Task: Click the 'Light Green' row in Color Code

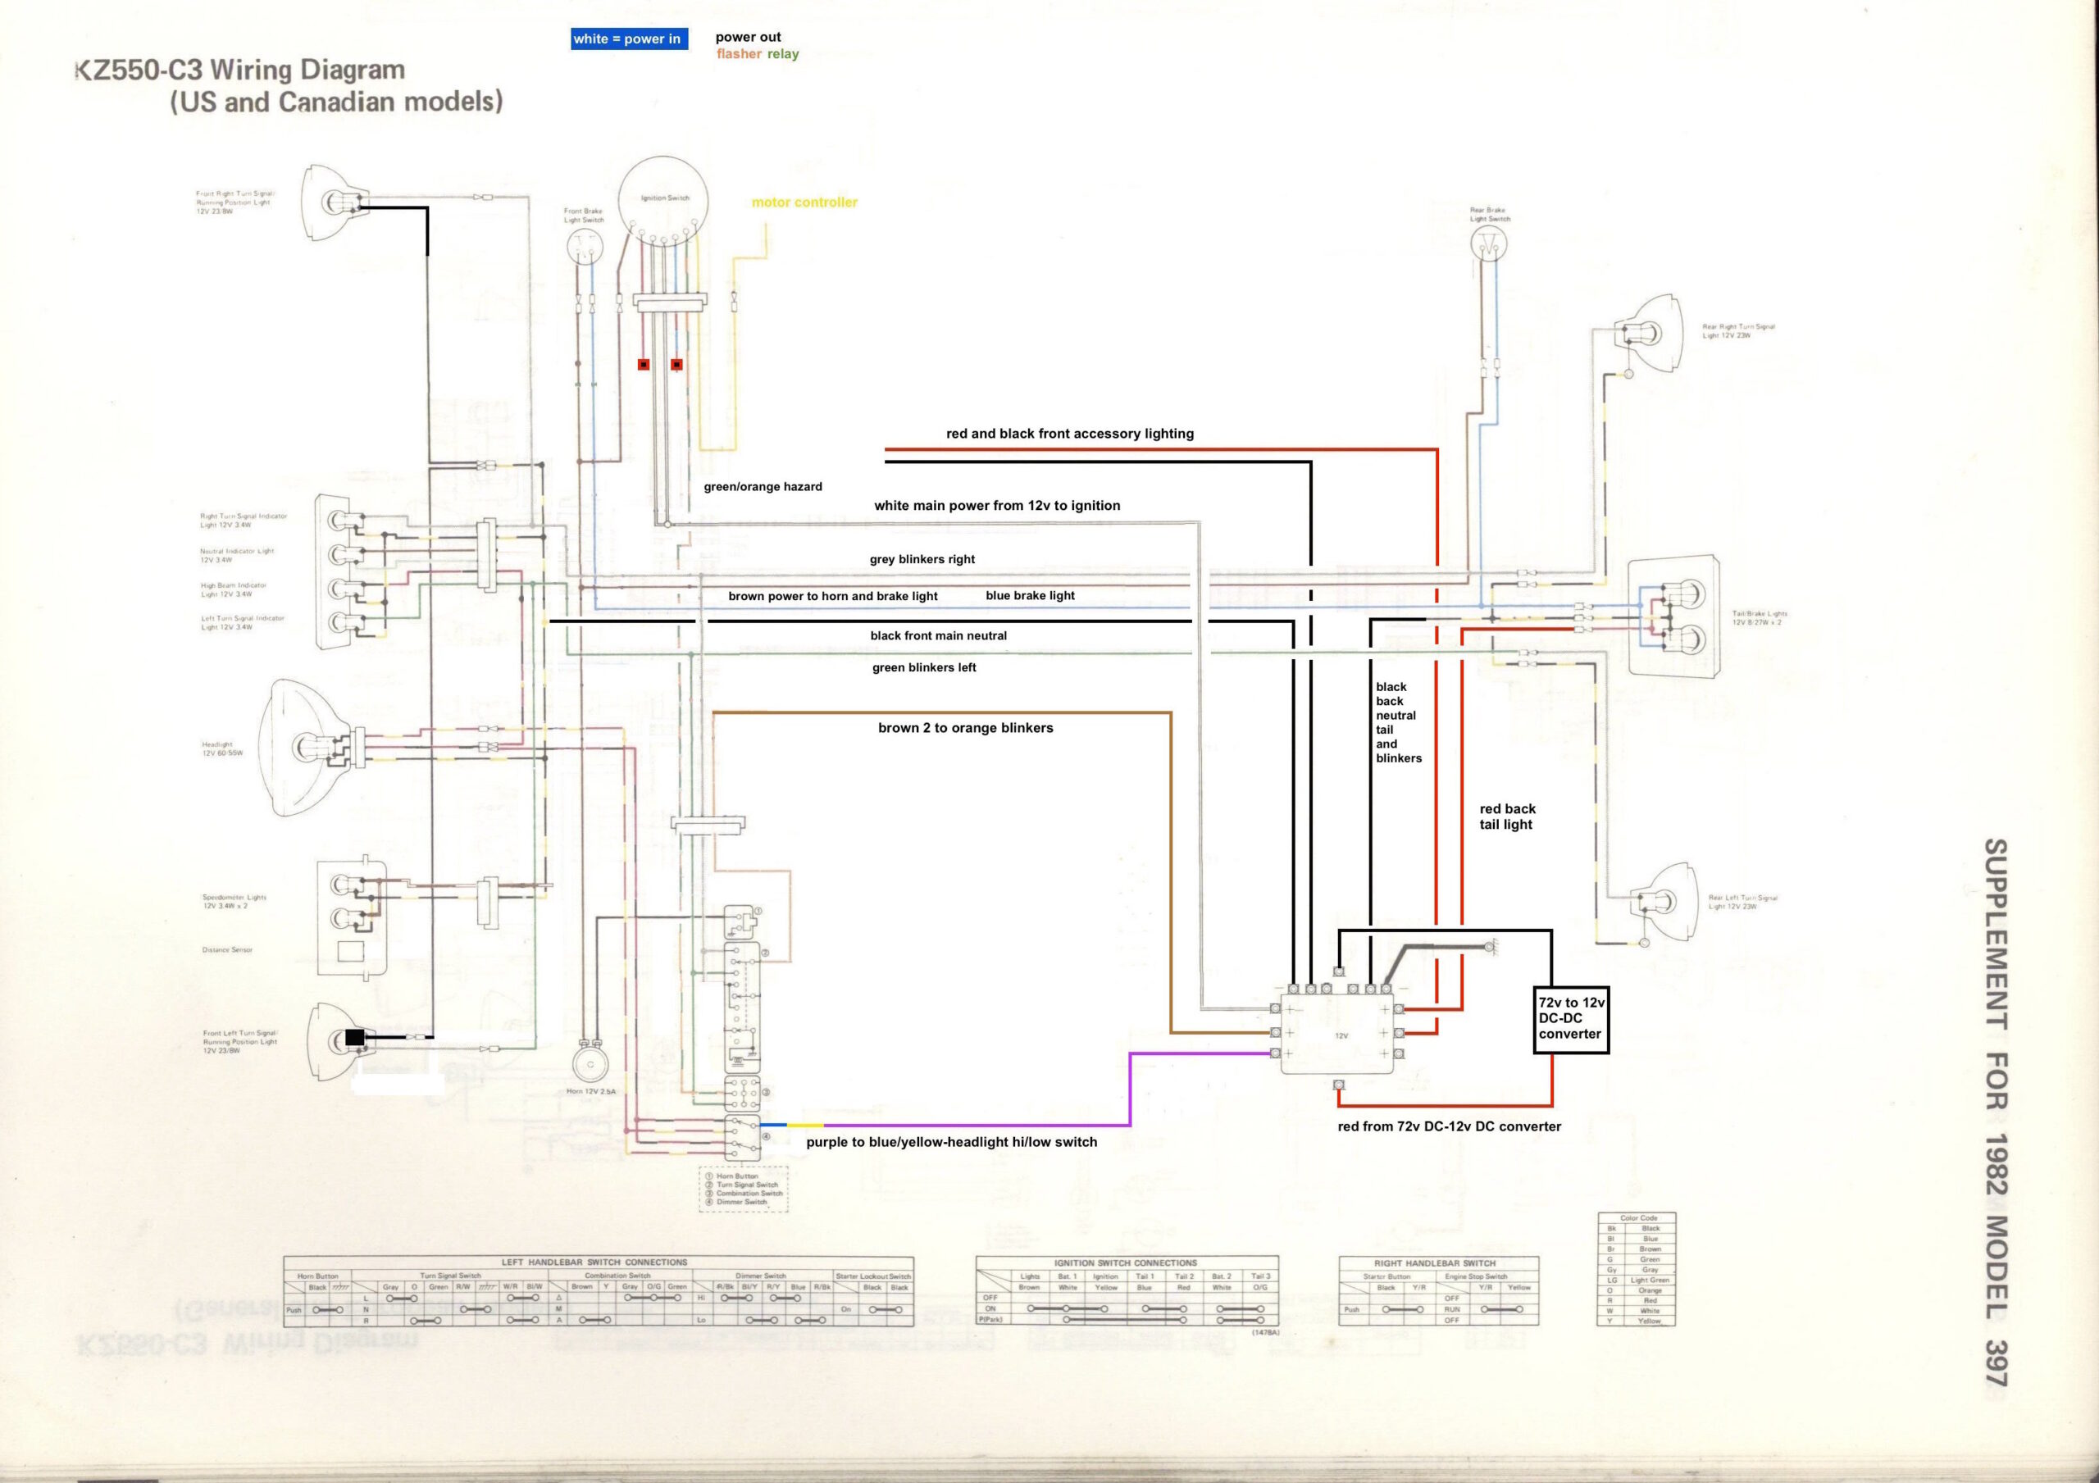Action: tap(1637, 1280)
